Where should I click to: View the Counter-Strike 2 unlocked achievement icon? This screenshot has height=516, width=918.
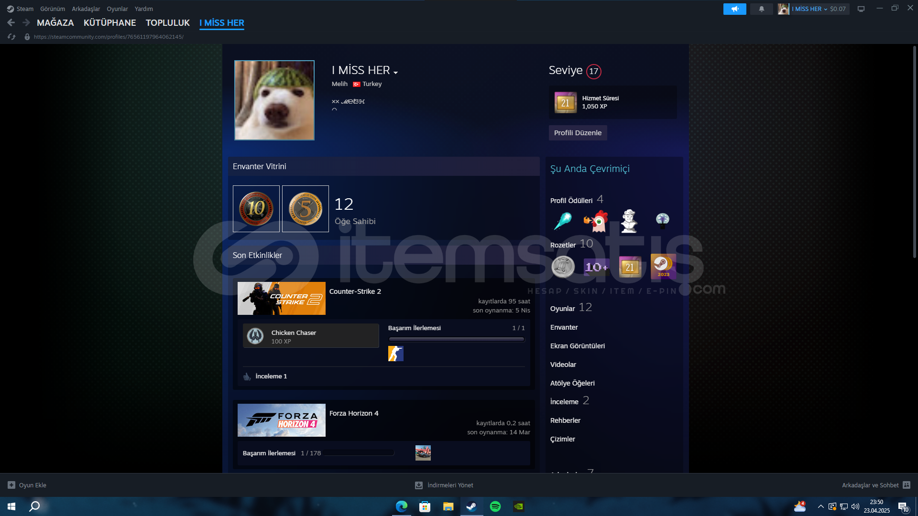[396, 354]
